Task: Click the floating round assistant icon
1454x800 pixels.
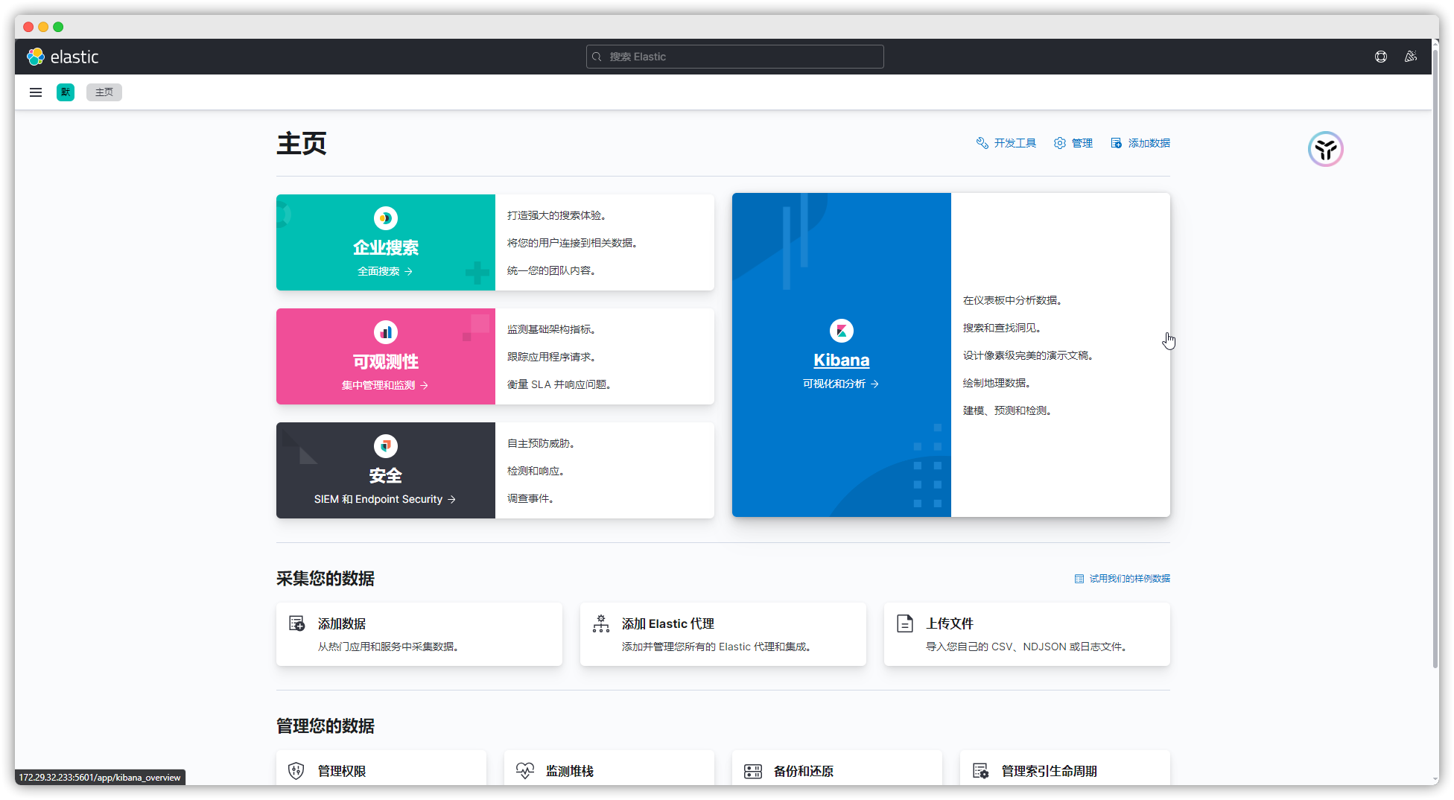Action: click(1325, 149)
